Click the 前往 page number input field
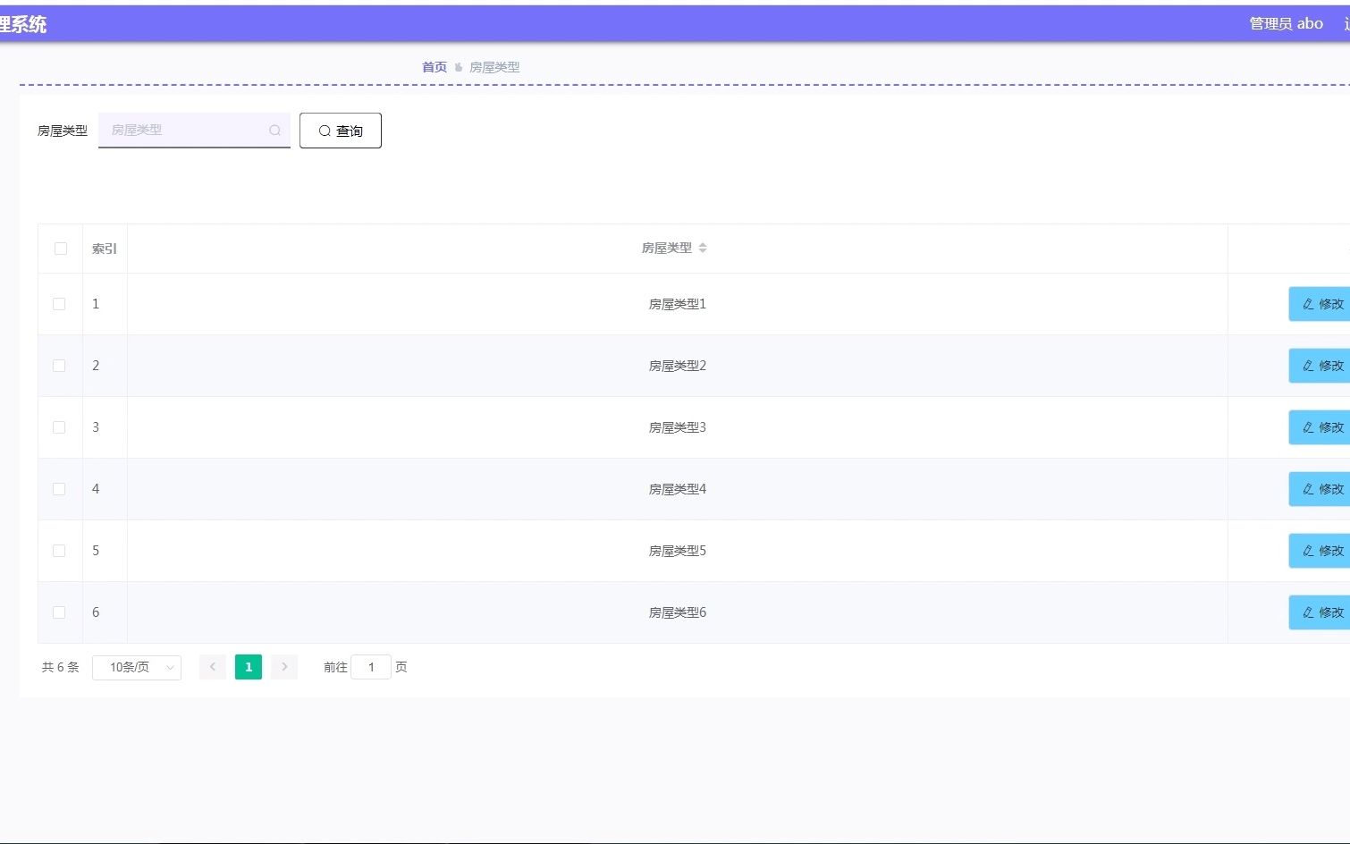 click(371, 667)
